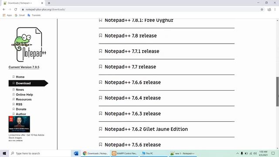Click the Adobe Stock ad thumbnail
The height and width of the screenshot is (157, 279).
(19, 124)
